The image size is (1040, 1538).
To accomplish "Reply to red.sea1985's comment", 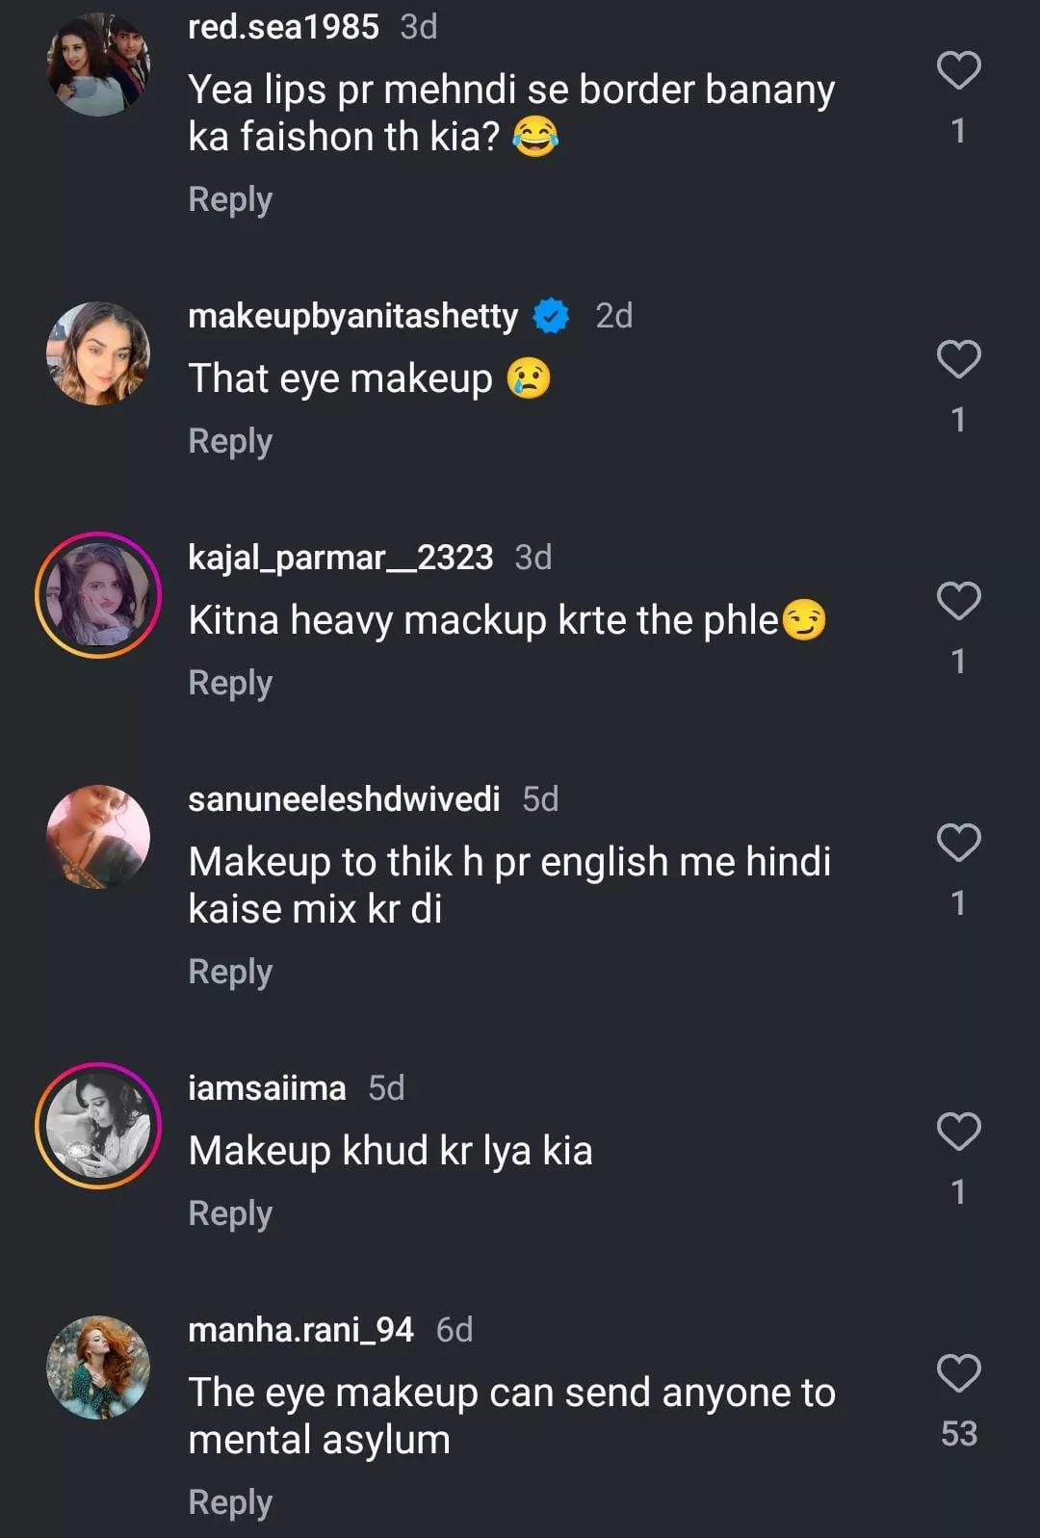I will click(230, 199).
